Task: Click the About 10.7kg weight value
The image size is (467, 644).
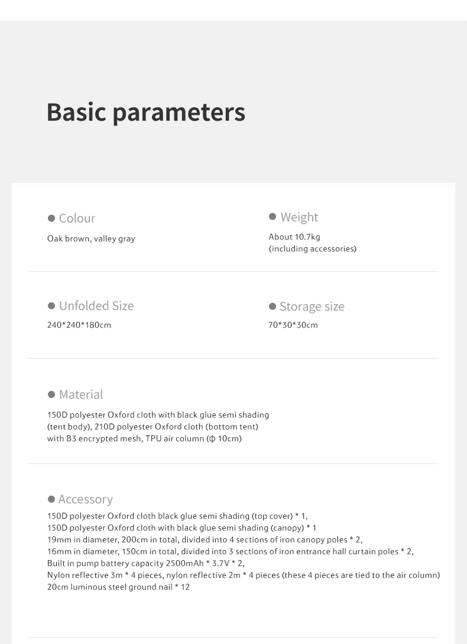Action: pos(294,237)
